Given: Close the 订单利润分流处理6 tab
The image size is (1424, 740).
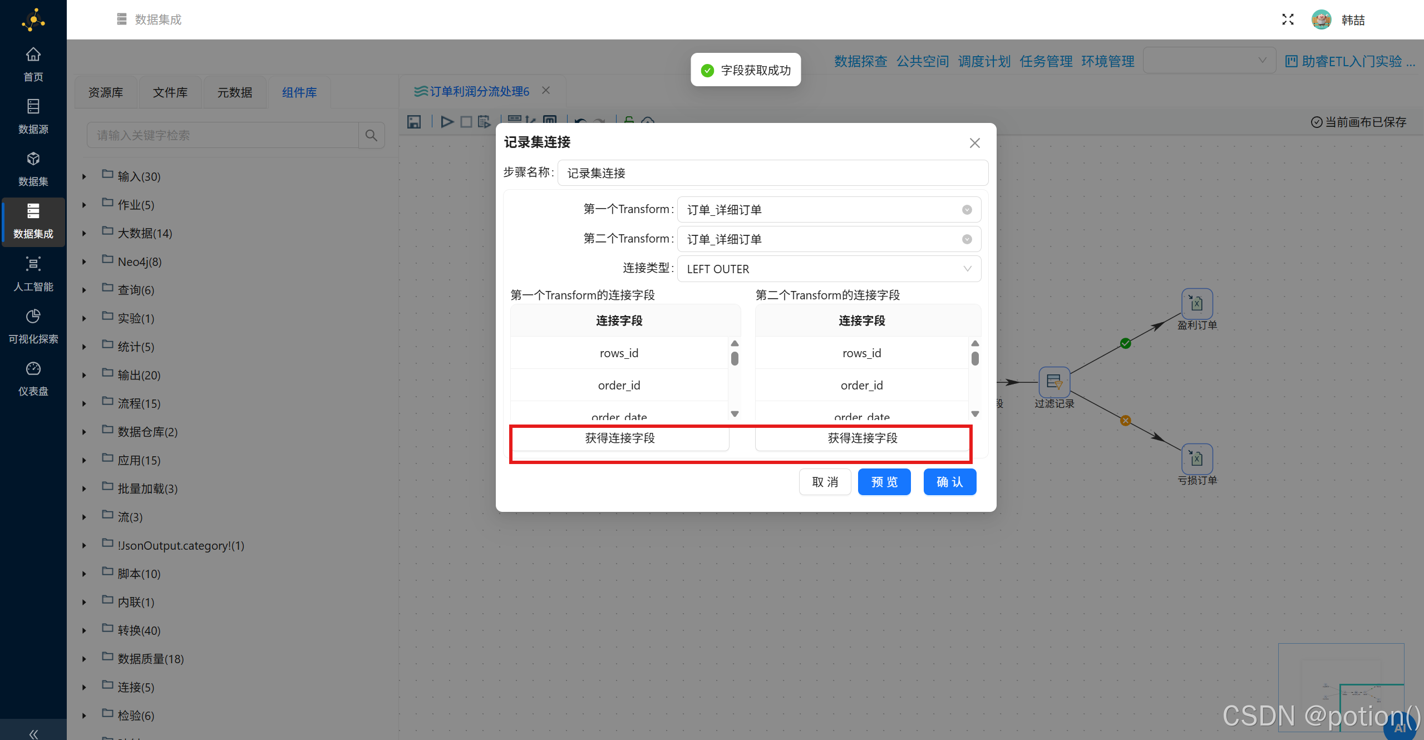Looking at the screenshot, I should click(x=546, y=91).
